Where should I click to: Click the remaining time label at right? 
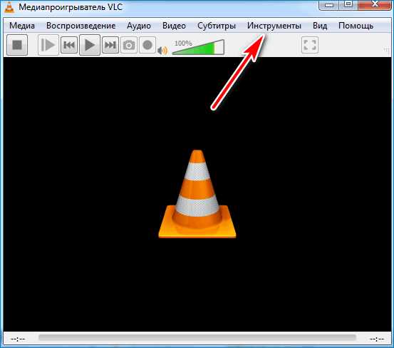coord(377,339)
